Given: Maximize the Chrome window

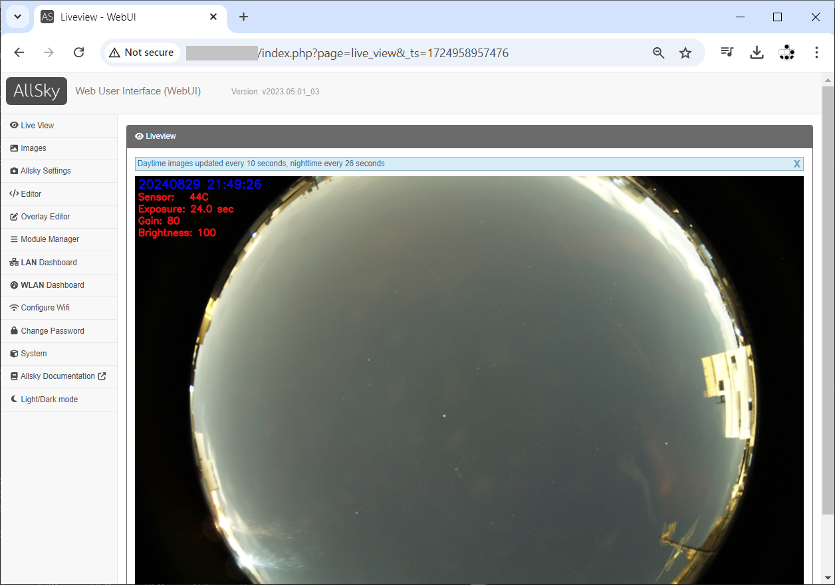Looking at the screenshot, I should point(777,17).
